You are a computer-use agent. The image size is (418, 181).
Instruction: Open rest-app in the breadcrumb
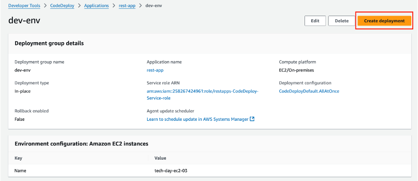(127, 6)
